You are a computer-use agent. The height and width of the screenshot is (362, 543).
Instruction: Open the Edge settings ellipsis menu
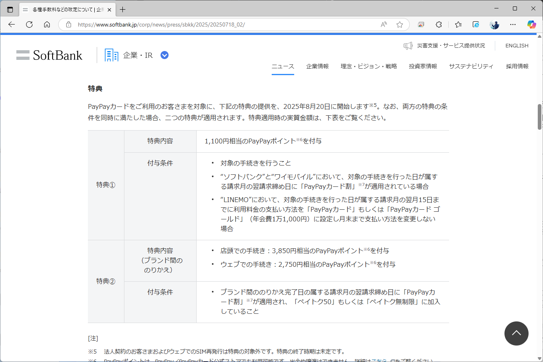513,25
